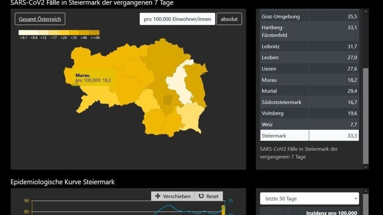Viewport: 383px width, 215px height.
Task: Select the Leibnitz row in table
Action: coord(309,47)
